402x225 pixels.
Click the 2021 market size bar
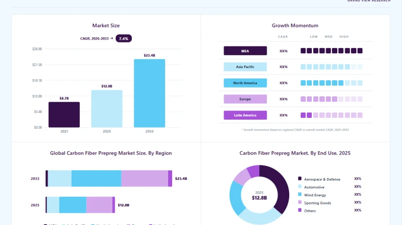(64, 114)
